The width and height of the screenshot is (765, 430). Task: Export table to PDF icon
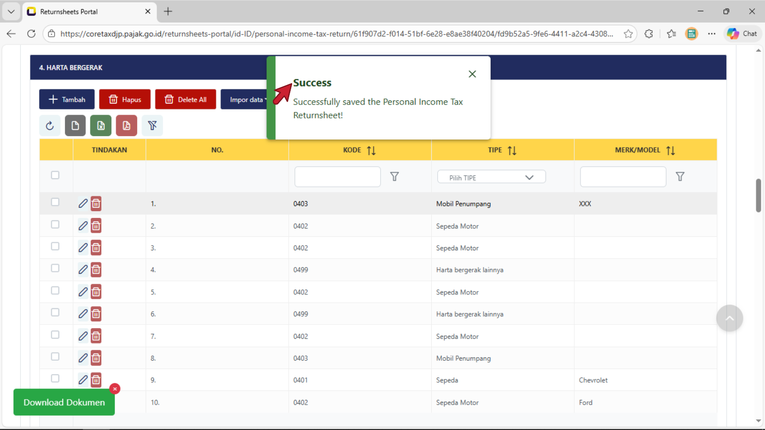tap(126, 126)
